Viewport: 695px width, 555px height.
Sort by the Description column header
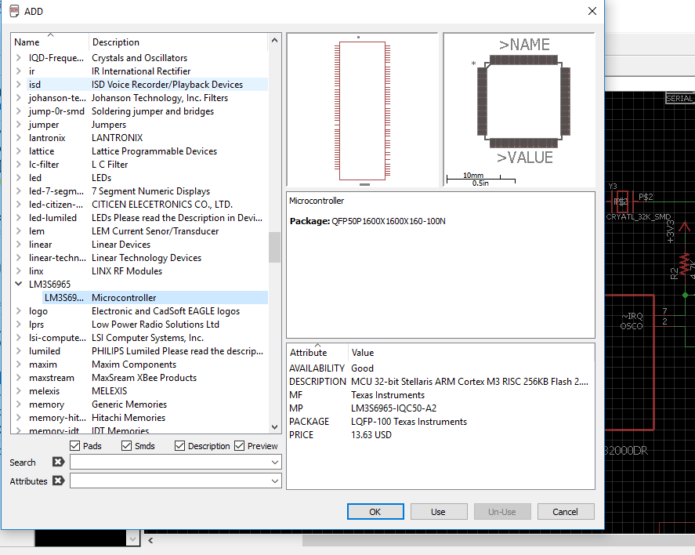pos(178,42)
